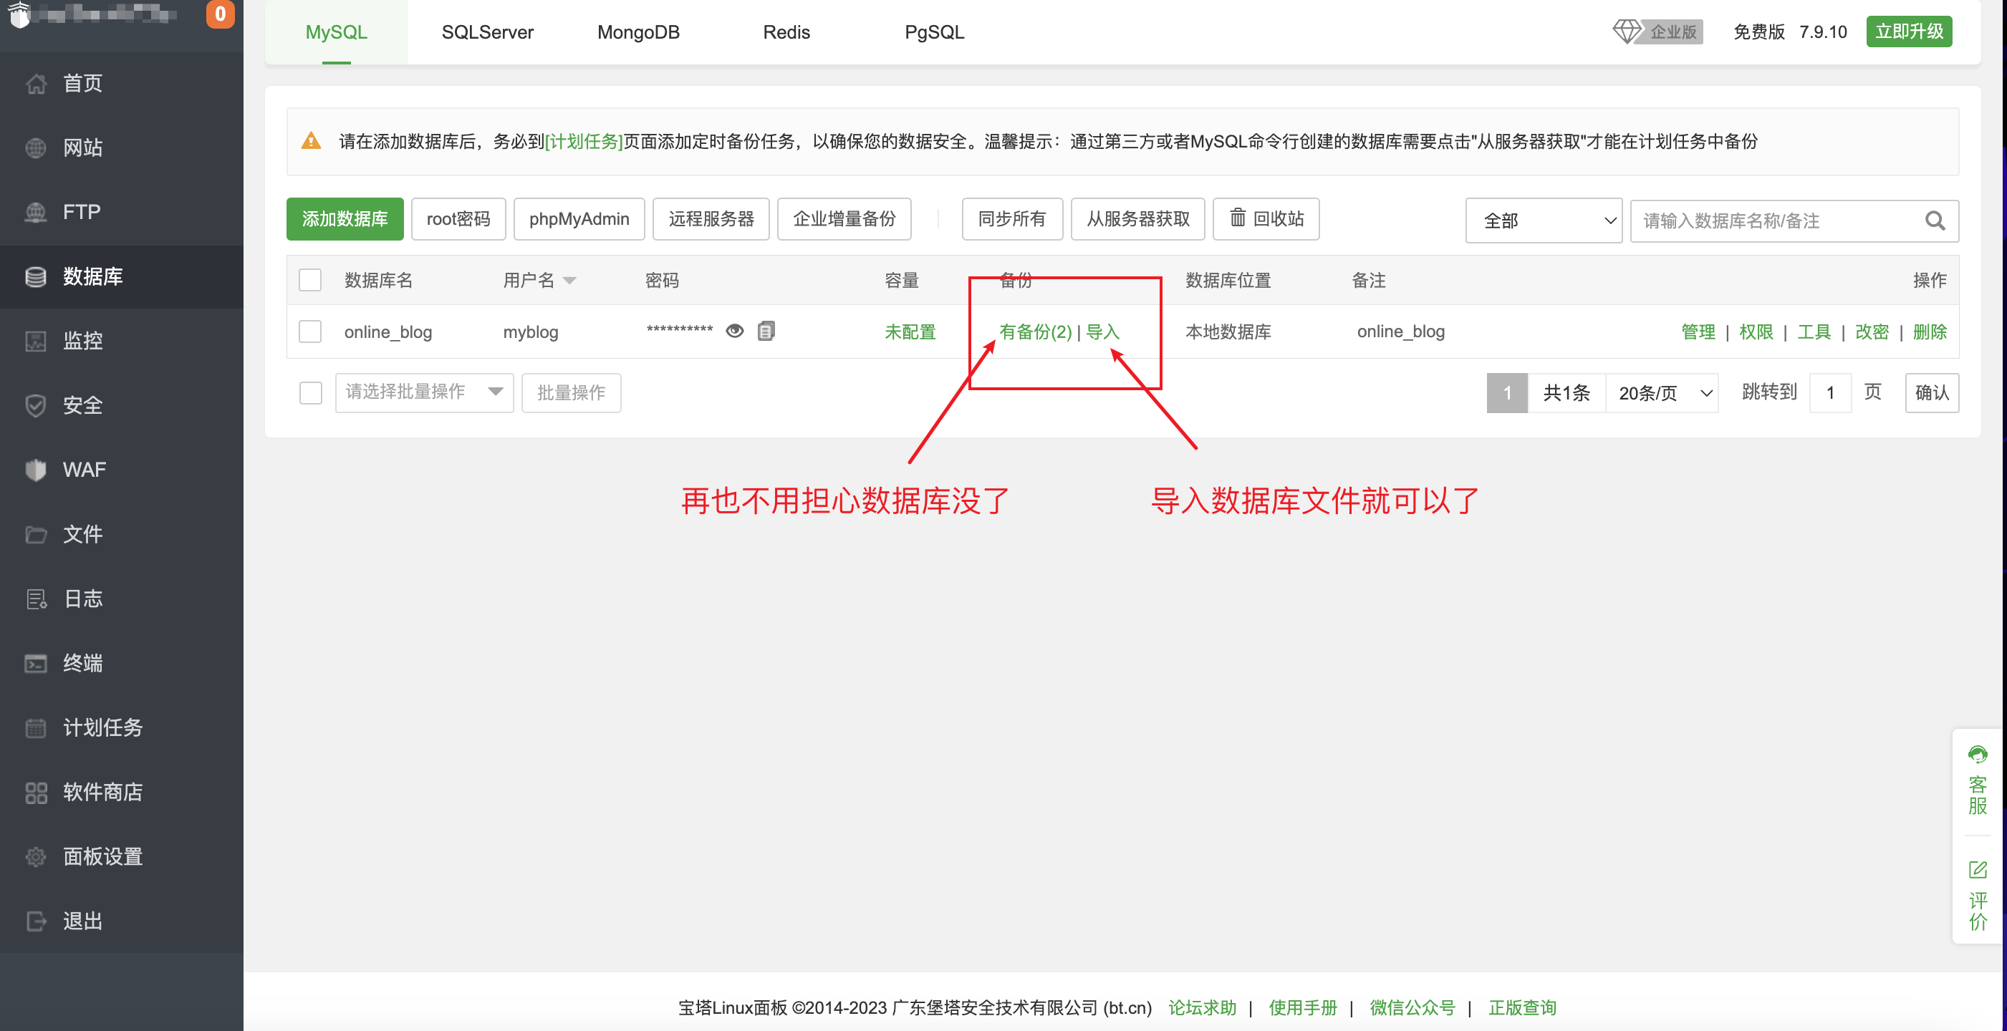The height and width of the screenshot is (1031, 2007).
Task: Click the 批量操作 button
Action: point(572,392)
